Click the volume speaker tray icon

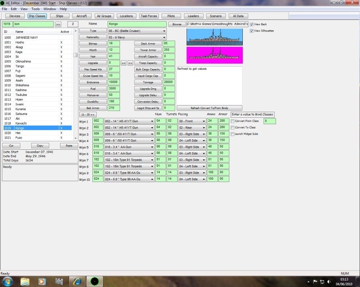[329, 281]
